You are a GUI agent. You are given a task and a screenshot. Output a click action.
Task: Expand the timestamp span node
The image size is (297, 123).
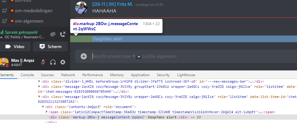point(46,112)
